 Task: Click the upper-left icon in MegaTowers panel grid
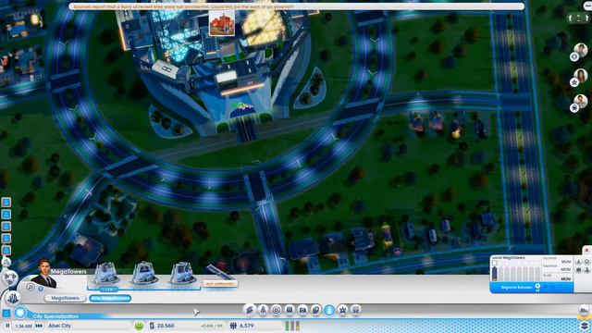[x=578, y=261]
